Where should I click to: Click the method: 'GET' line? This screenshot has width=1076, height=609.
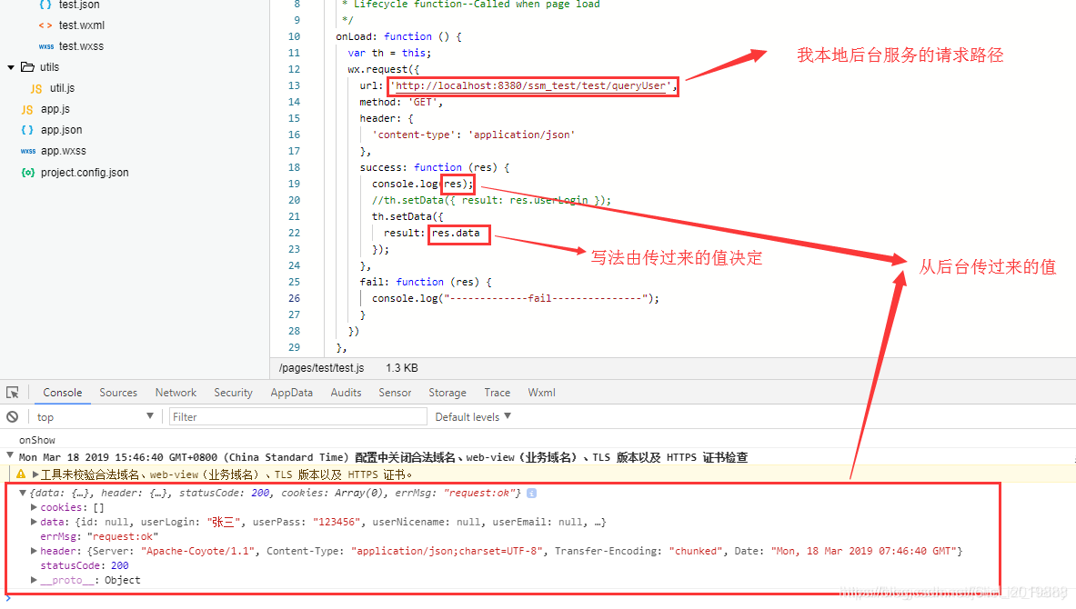tap(401, 102)
